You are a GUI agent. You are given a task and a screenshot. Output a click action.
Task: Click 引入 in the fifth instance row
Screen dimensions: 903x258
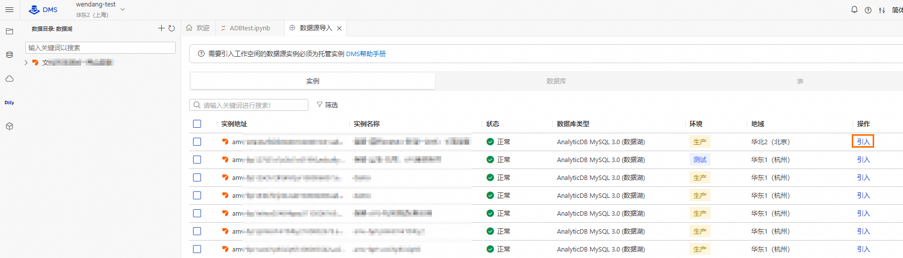pos(863,213)
